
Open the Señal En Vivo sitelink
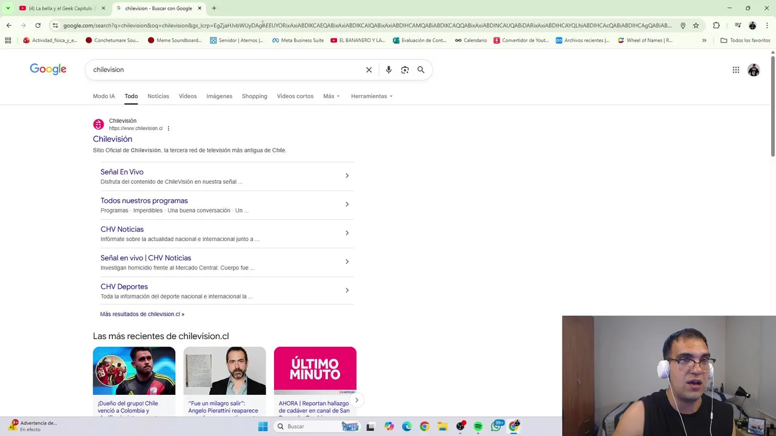pyautogui.click(x=122, y=172)
